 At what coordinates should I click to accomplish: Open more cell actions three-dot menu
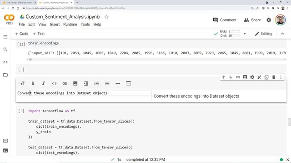pos(281,77)
